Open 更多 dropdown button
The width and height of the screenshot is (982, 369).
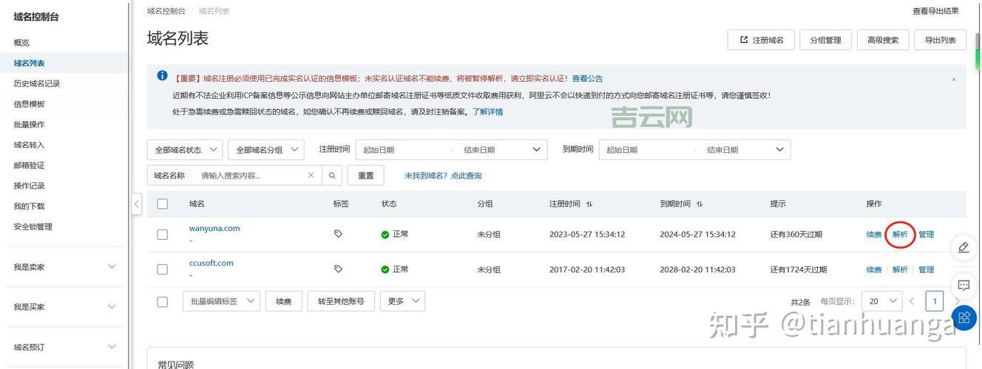pyautogui.click(x=402, y=301)
